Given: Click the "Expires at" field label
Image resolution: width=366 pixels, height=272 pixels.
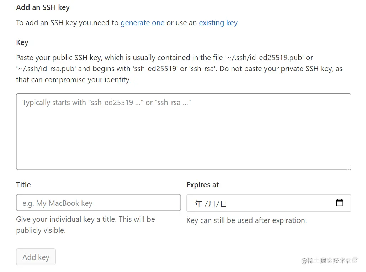Looking at the screenshot, I should pos(203,185).
